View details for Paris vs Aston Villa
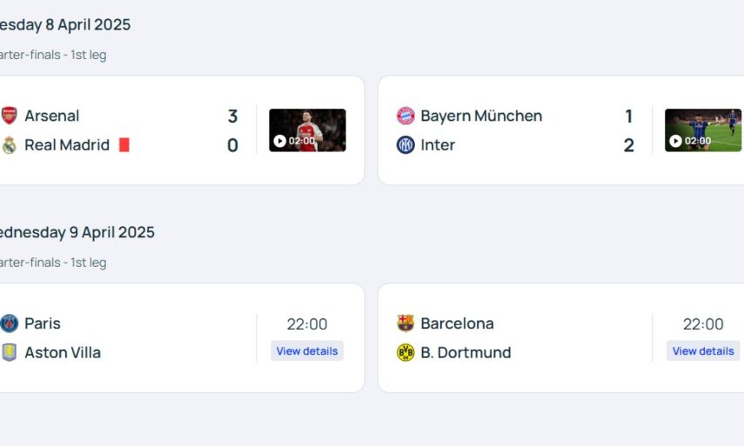 (307, 351)
